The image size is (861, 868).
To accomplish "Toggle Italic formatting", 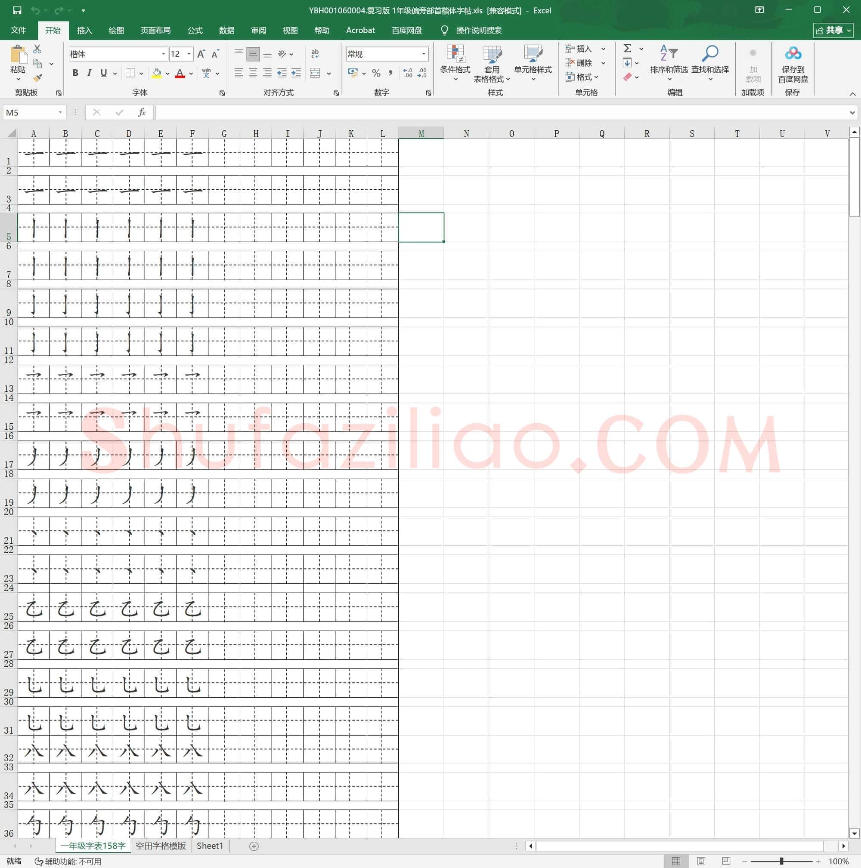I will click(x=89, y=73).
